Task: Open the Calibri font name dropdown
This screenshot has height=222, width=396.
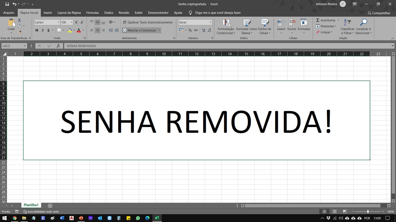Action: point(58,22)
